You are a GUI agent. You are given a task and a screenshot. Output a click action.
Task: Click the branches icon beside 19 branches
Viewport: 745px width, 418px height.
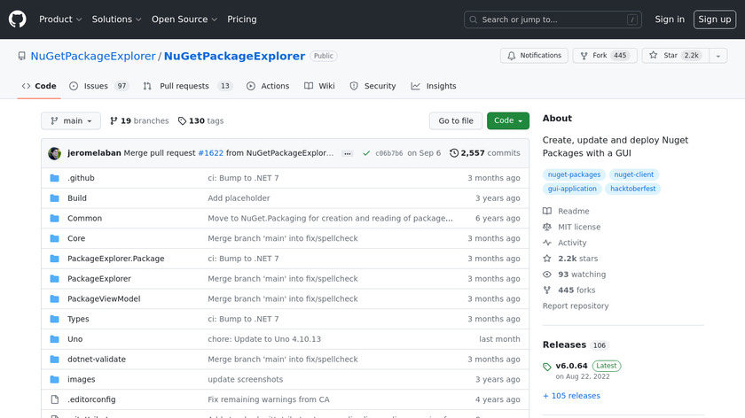[x=114, y=121]
